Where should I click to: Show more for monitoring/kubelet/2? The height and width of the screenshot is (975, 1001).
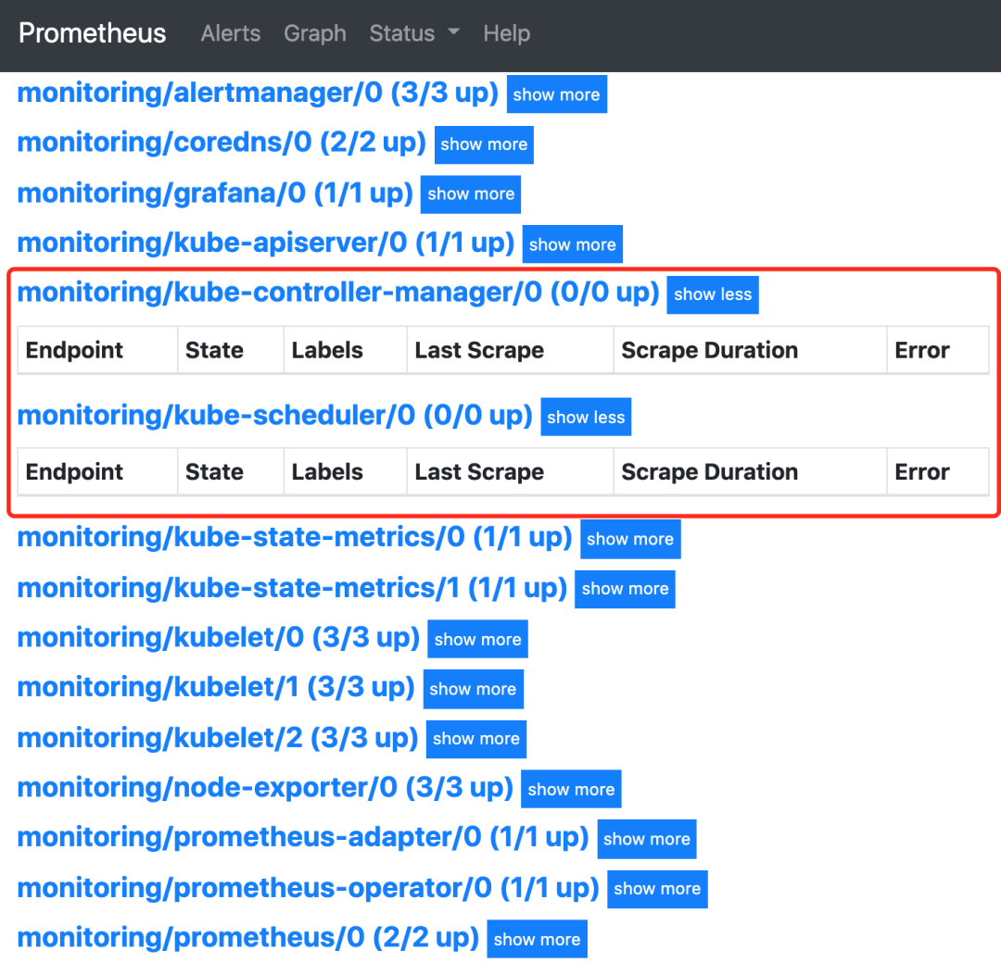476,739
